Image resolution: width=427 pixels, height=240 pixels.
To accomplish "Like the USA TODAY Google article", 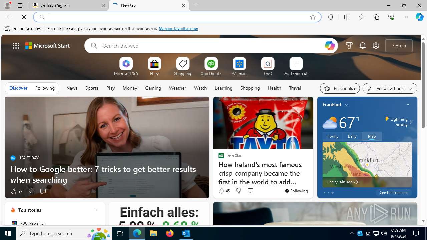I will click(x=16, y=191).
